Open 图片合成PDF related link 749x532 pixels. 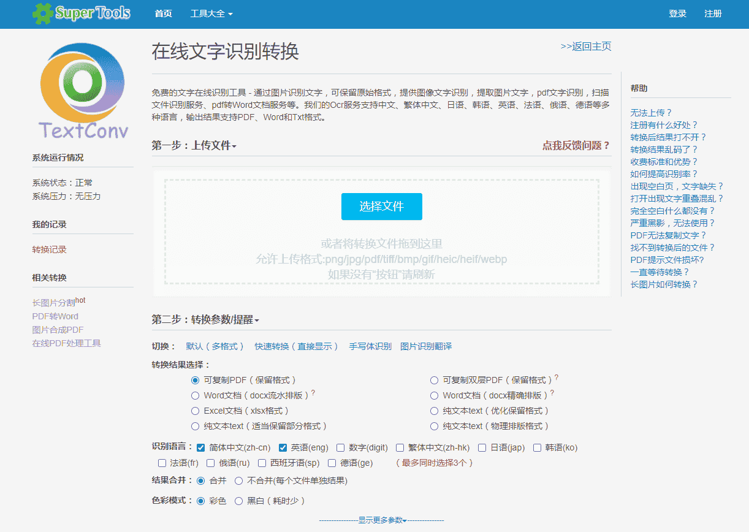58,330
